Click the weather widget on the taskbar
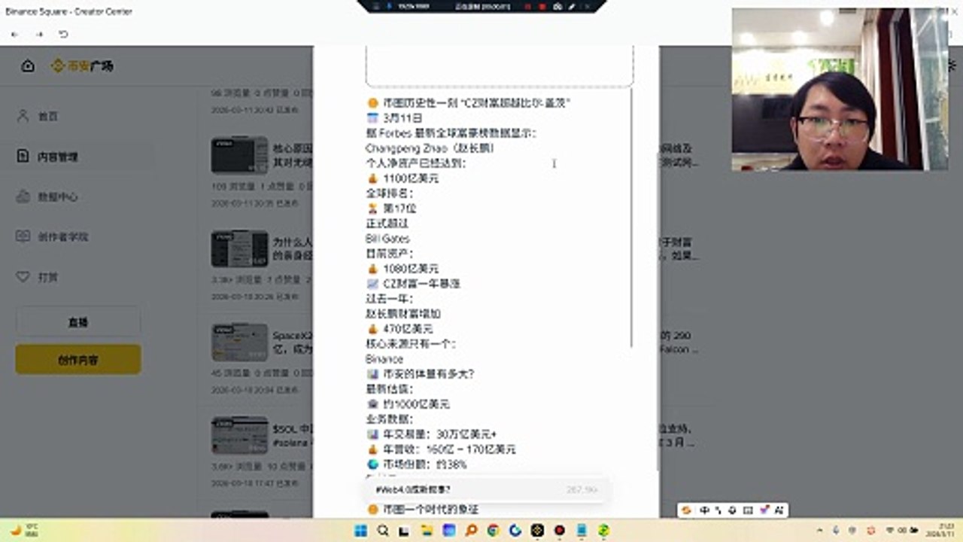This screenshot has height=542, width=963. 24,530
